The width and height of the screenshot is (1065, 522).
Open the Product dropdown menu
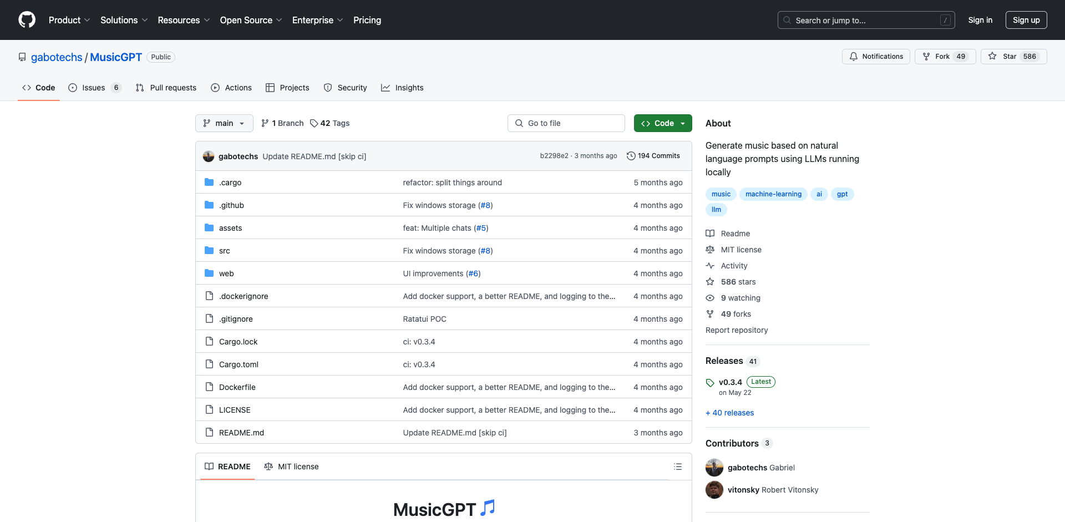pyautogui.click(x=69, y=20)
